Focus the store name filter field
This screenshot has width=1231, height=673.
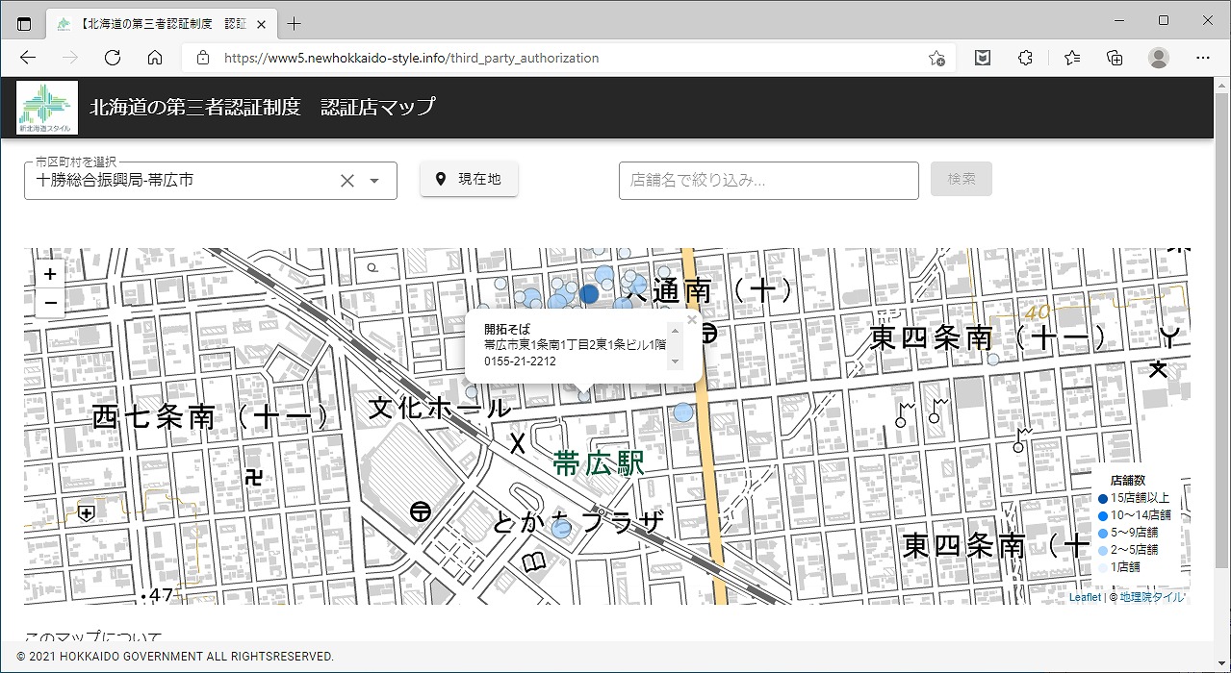click(768, 180)
